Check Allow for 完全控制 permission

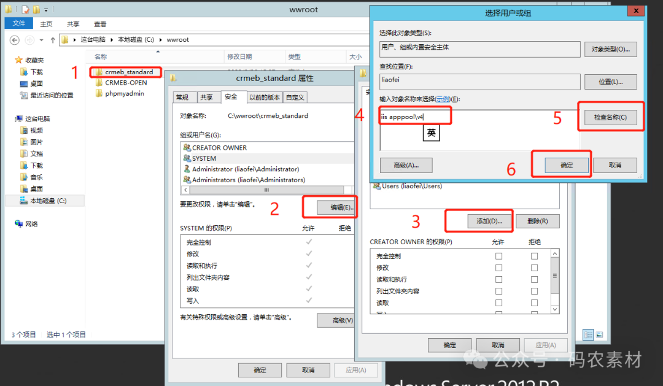point(499,256)
